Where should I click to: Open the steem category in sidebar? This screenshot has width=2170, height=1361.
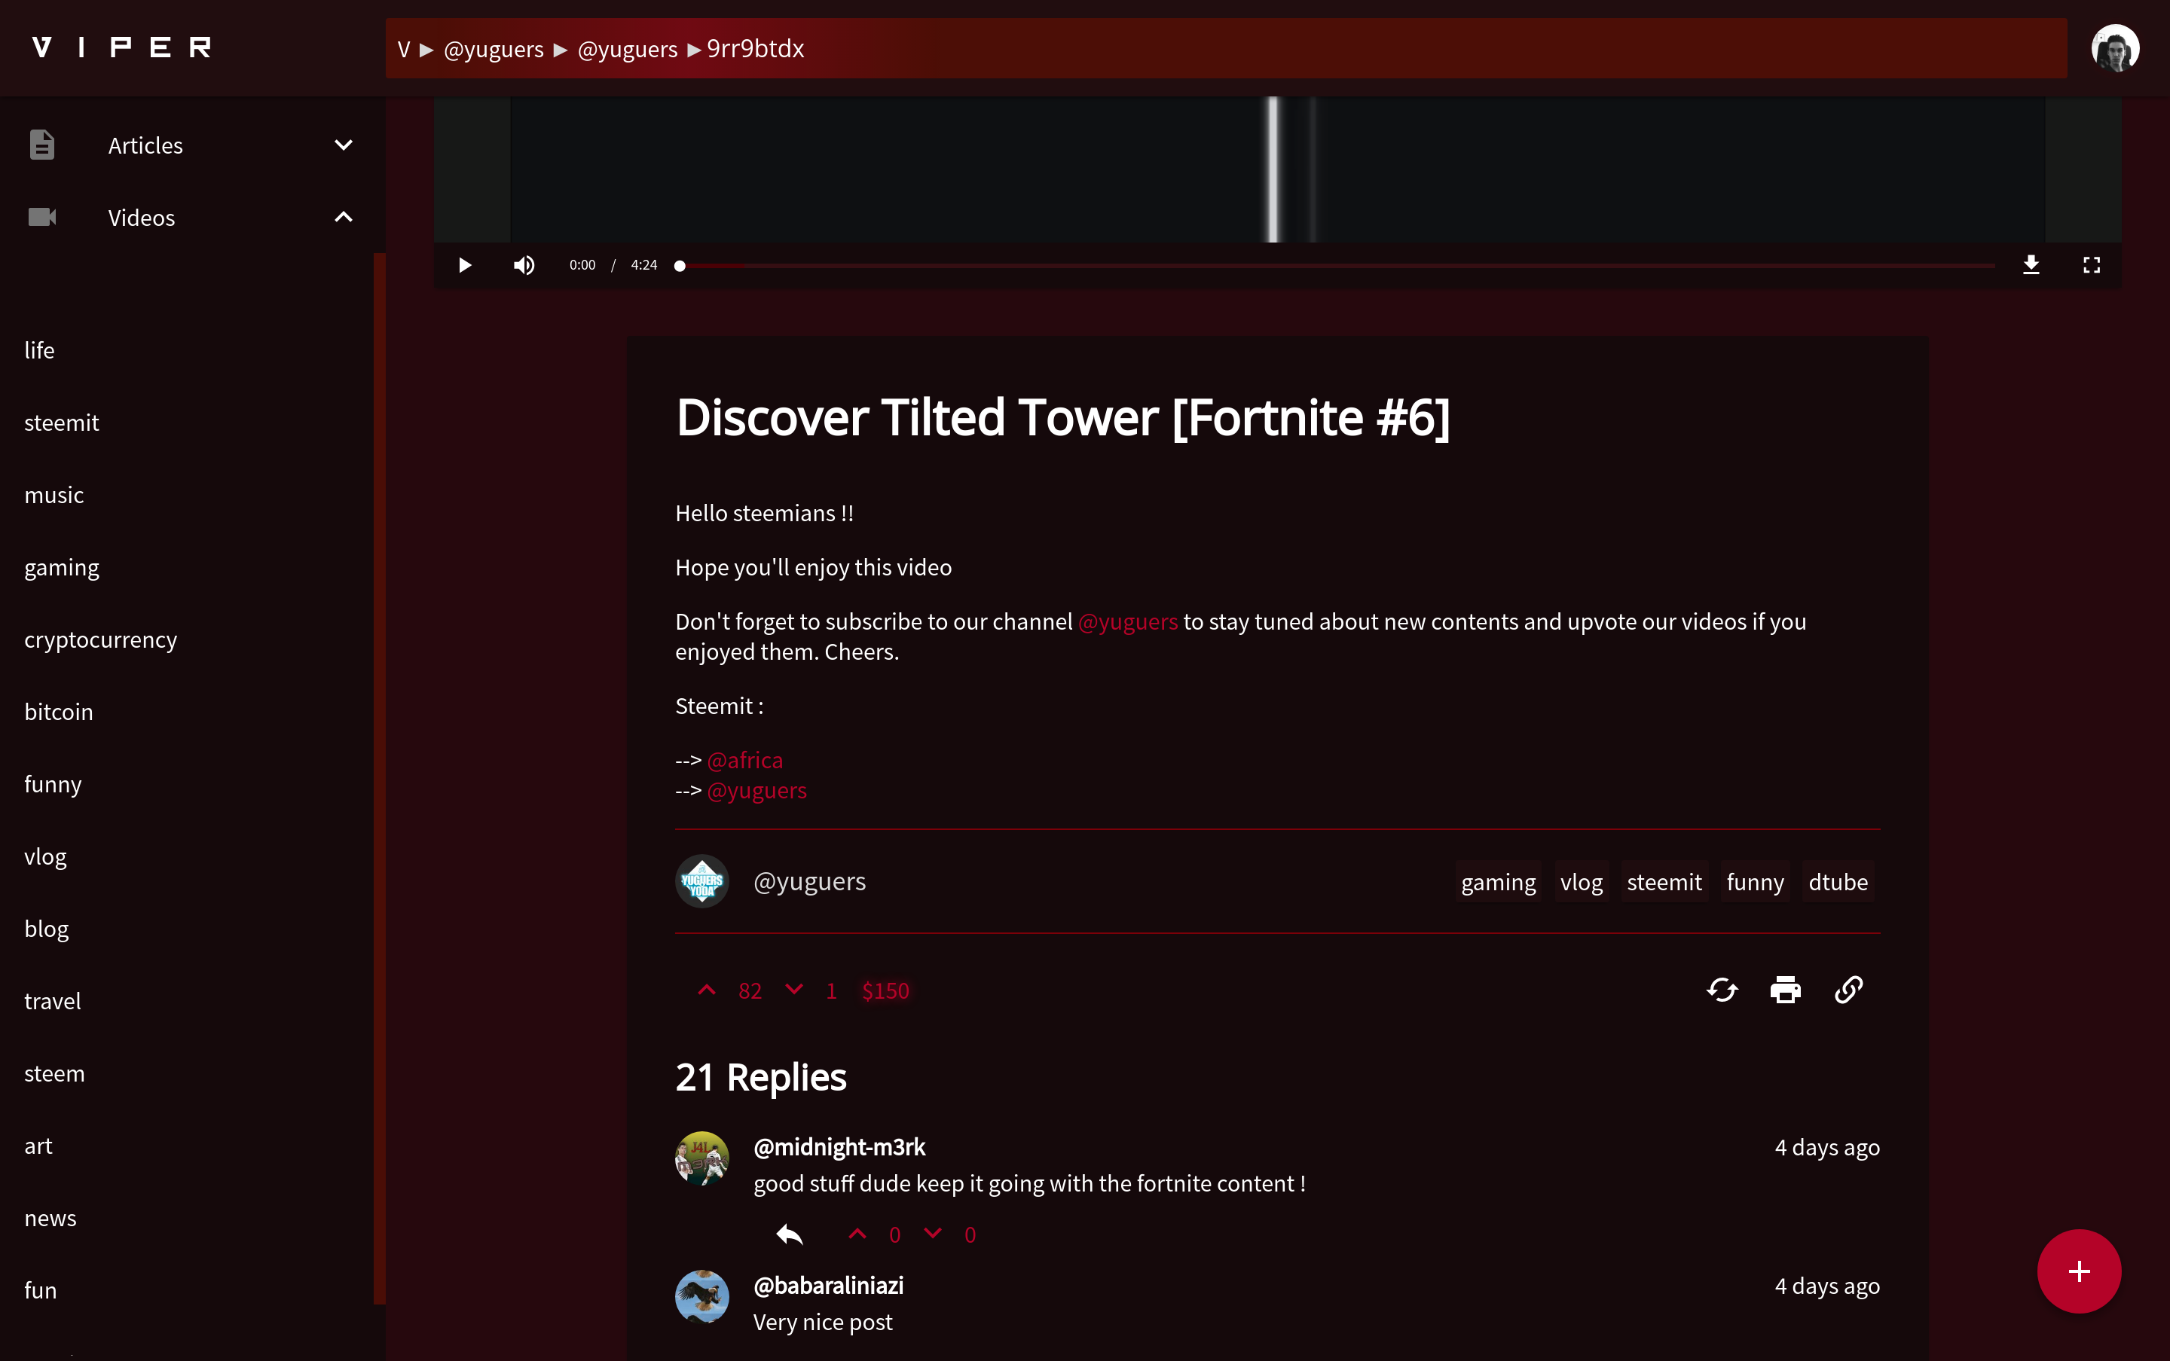pyautogui.click(x=55, y=1074)
